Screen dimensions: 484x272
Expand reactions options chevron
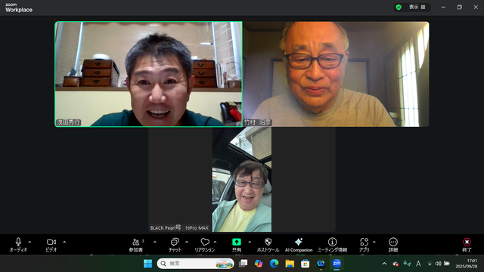(x=215, y=242)
